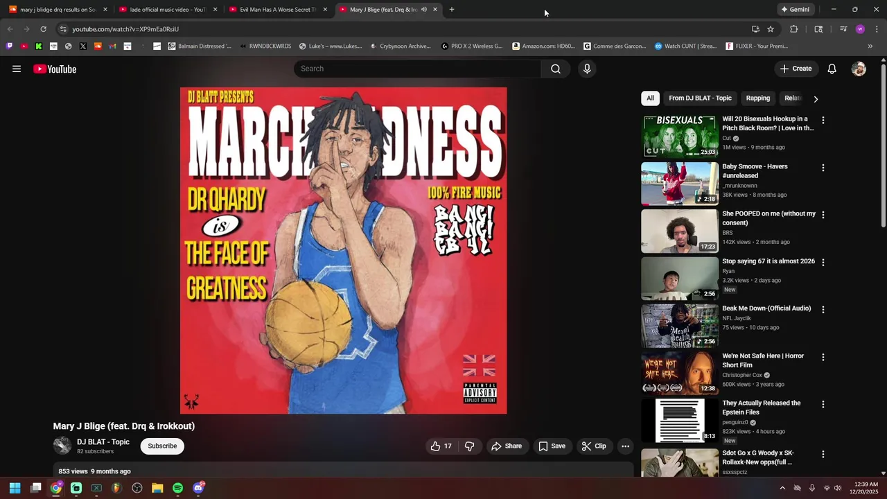Image resolution: width=887 pixels, height=499 pixels.
Task: Open the 'Crybynoon Archive' bookmark
Action: [x=401, y=46]
